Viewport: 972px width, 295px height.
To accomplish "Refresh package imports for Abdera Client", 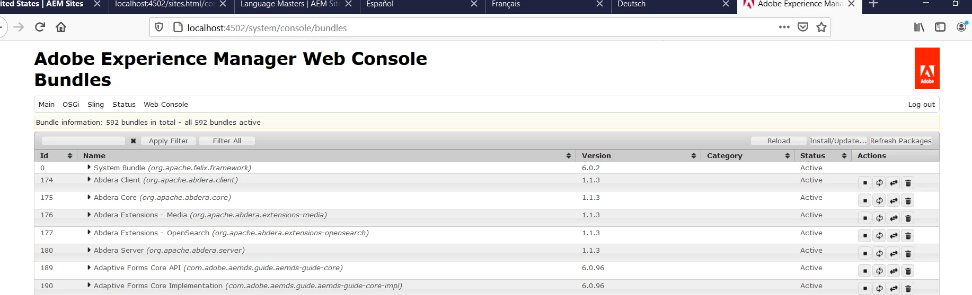I will [x=879, y=183].
